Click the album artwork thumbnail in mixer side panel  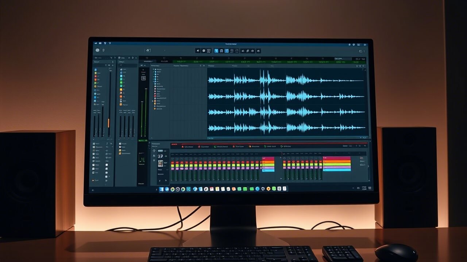[x=160, y=163]
